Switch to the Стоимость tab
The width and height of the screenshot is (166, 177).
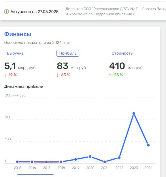coord(122,53)
